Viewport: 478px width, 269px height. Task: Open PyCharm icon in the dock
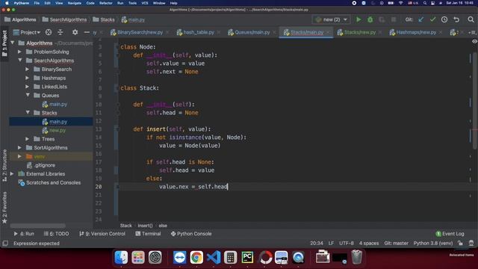(247, 257)
